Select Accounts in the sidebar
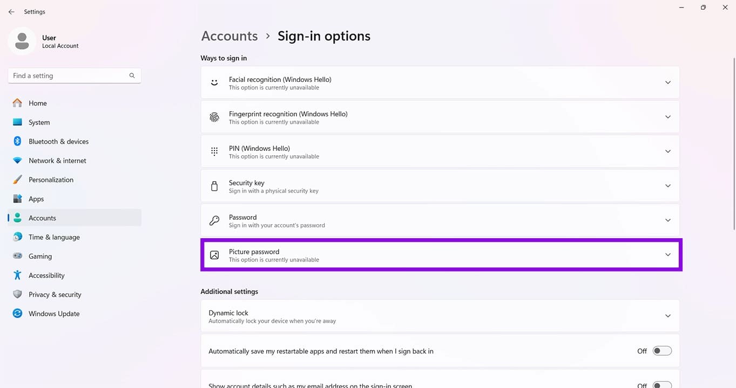 coord(75,218)
